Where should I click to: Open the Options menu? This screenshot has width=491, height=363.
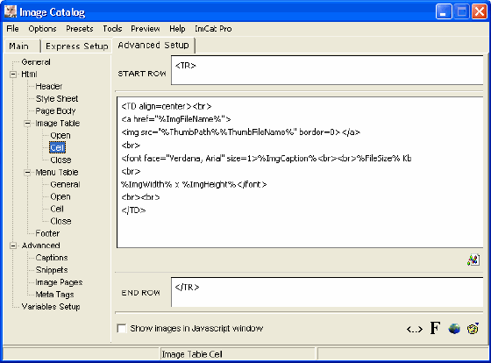[42, 29]
